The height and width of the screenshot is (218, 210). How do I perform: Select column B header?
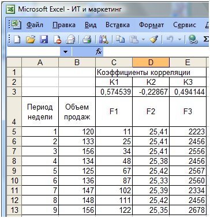pos(77,62)
